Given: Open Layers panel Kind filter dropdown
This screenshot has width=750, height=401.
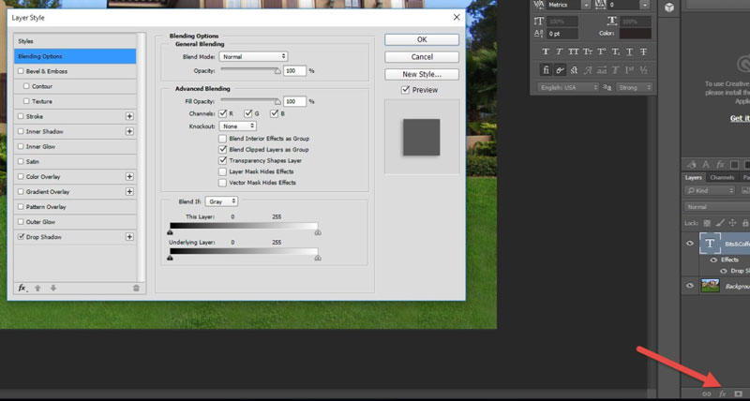Looking at the screenshot, I should click(x=710, y=191).
